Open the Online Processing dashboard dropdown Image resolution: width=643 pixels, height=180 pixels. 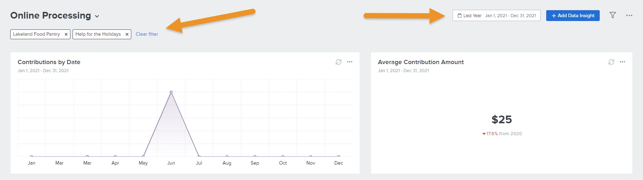click(x=97, y=16)
